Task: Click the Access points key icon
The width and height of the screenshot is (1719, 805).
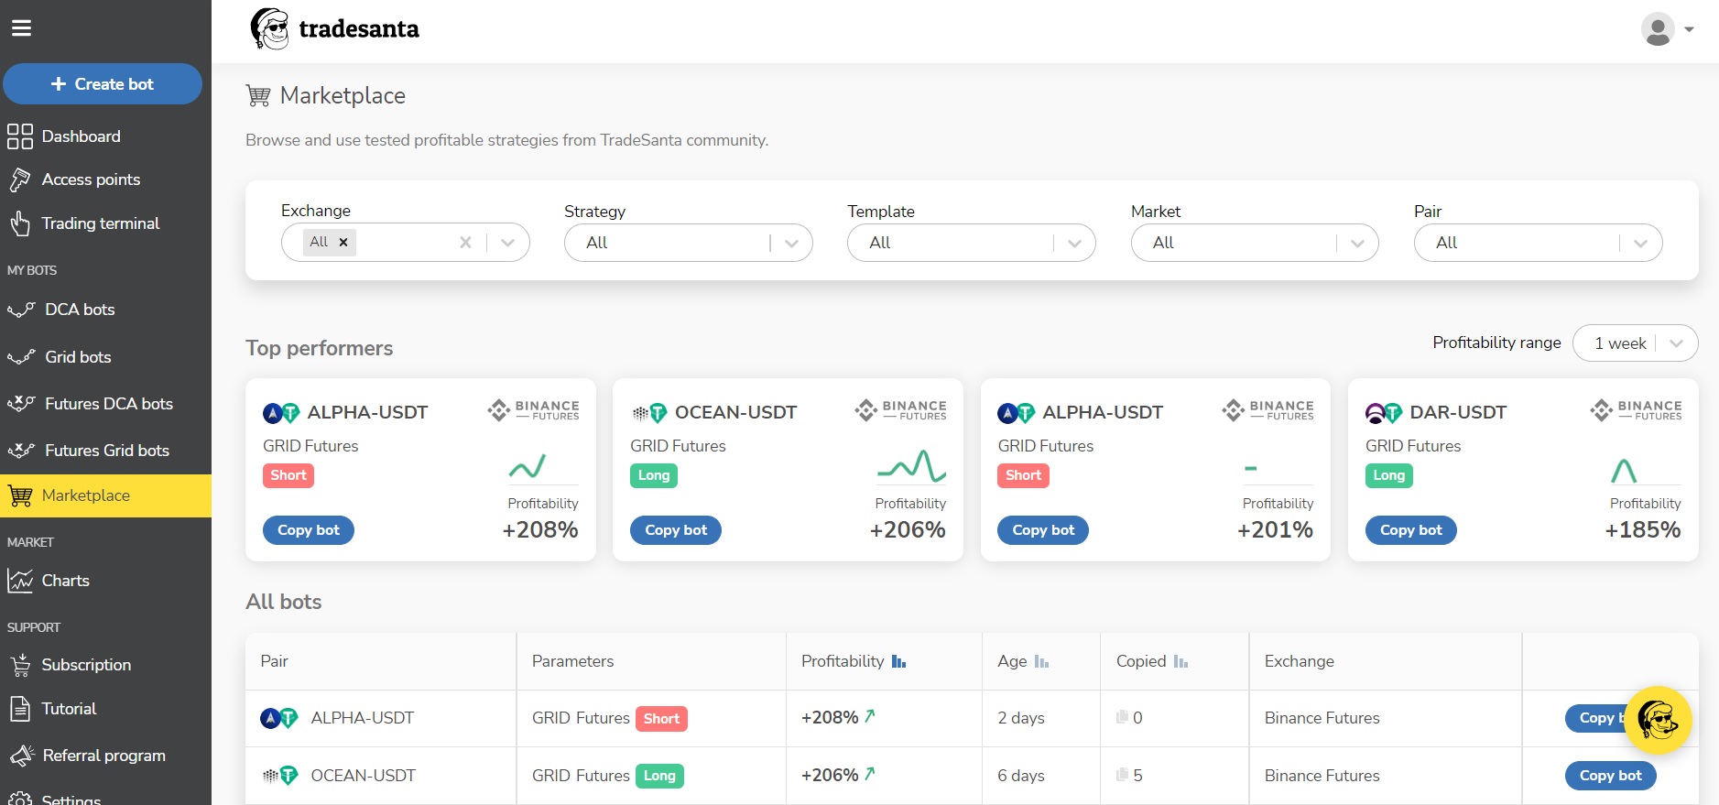Action: (20, 179)
